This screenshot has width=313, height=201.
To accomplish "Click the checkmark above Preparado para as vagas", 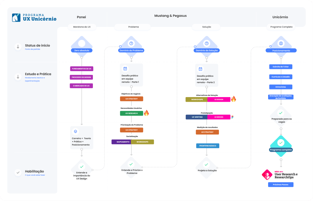I will (x=281, y=113).
